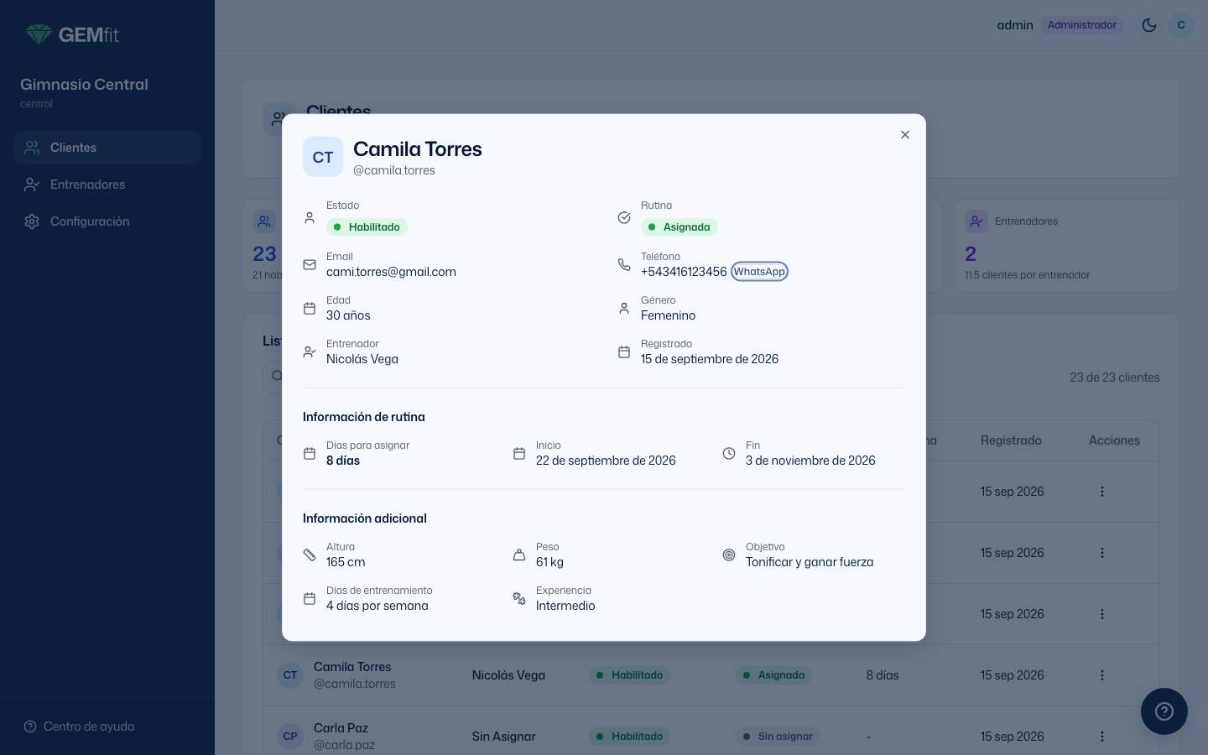Open WhatsApp link next to phone number
1208x755 pixels.
click(759, 272)
